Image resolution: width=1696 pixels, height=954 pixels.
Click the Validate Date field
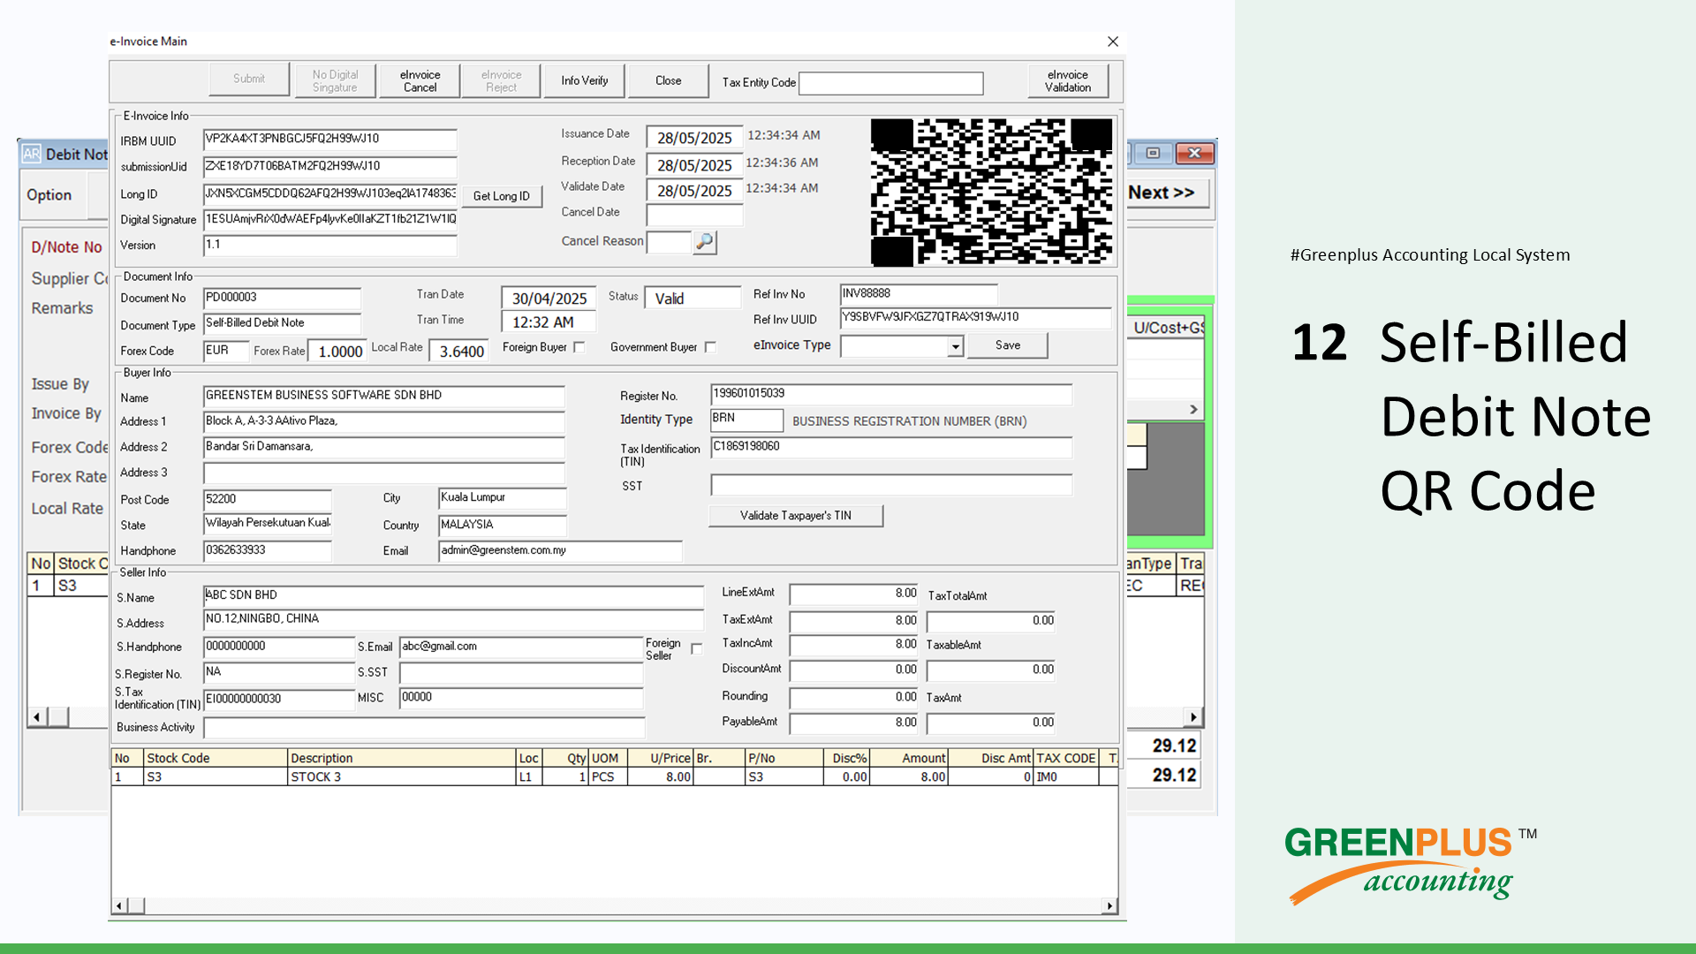694,190
